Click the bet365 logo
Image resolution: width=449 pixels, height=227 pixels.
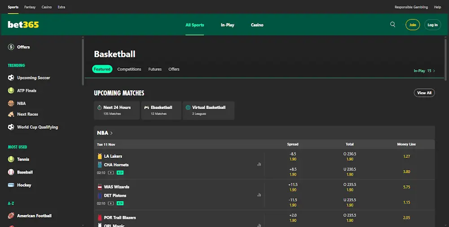pyautogui.click(x=23, y=25)
